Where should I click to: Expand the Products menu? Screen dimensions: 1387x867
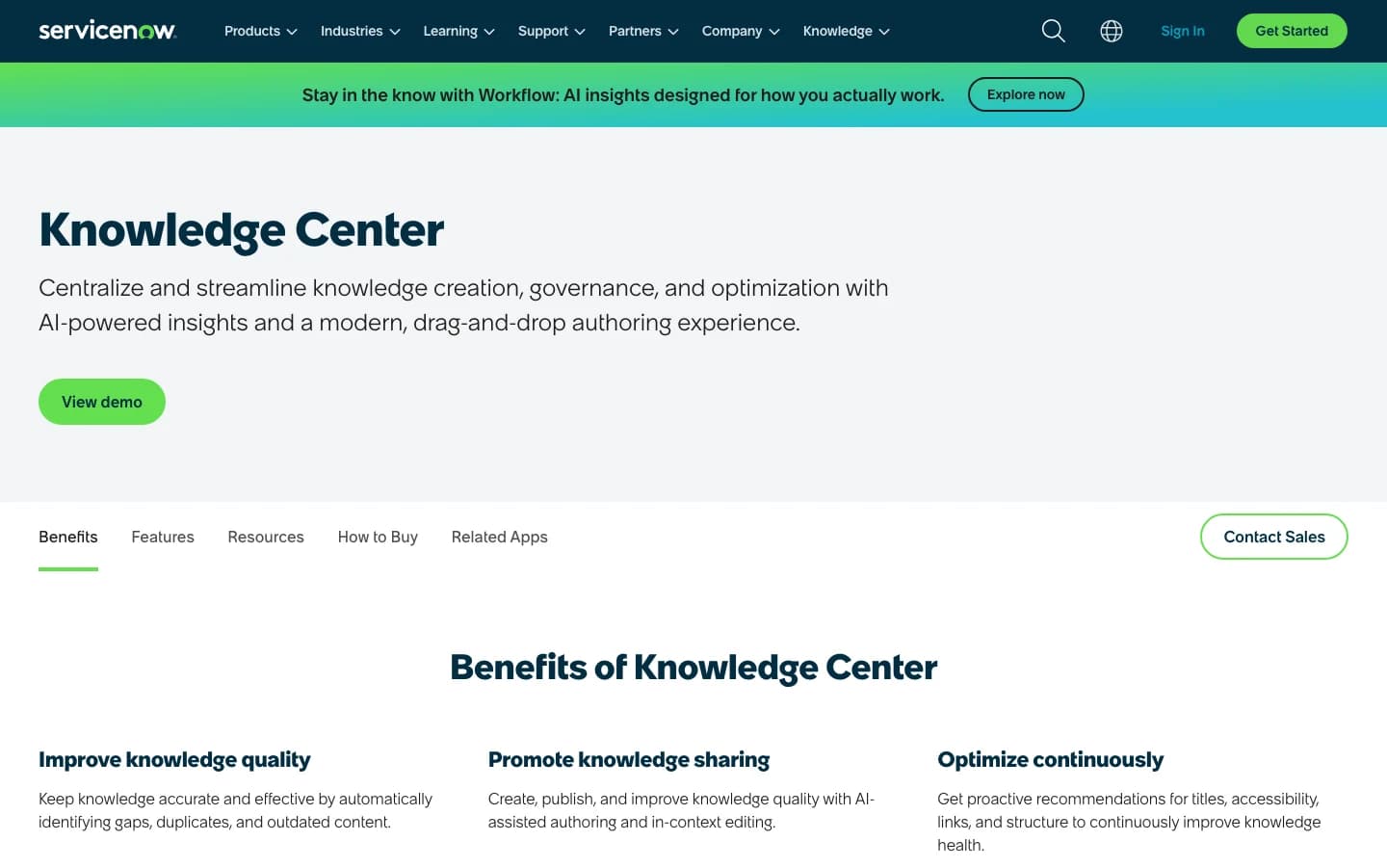coord(261,31)
